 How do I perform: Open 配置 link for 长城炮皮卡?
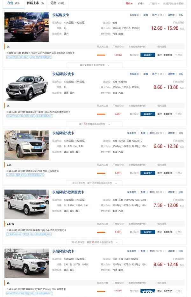point(145,15)
